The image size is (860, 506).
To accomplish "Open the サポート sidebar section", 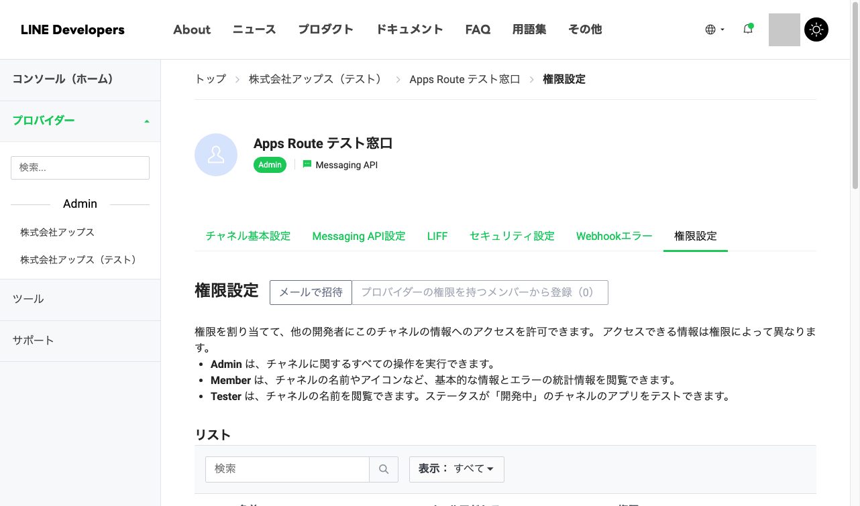I will pos(80,340).
